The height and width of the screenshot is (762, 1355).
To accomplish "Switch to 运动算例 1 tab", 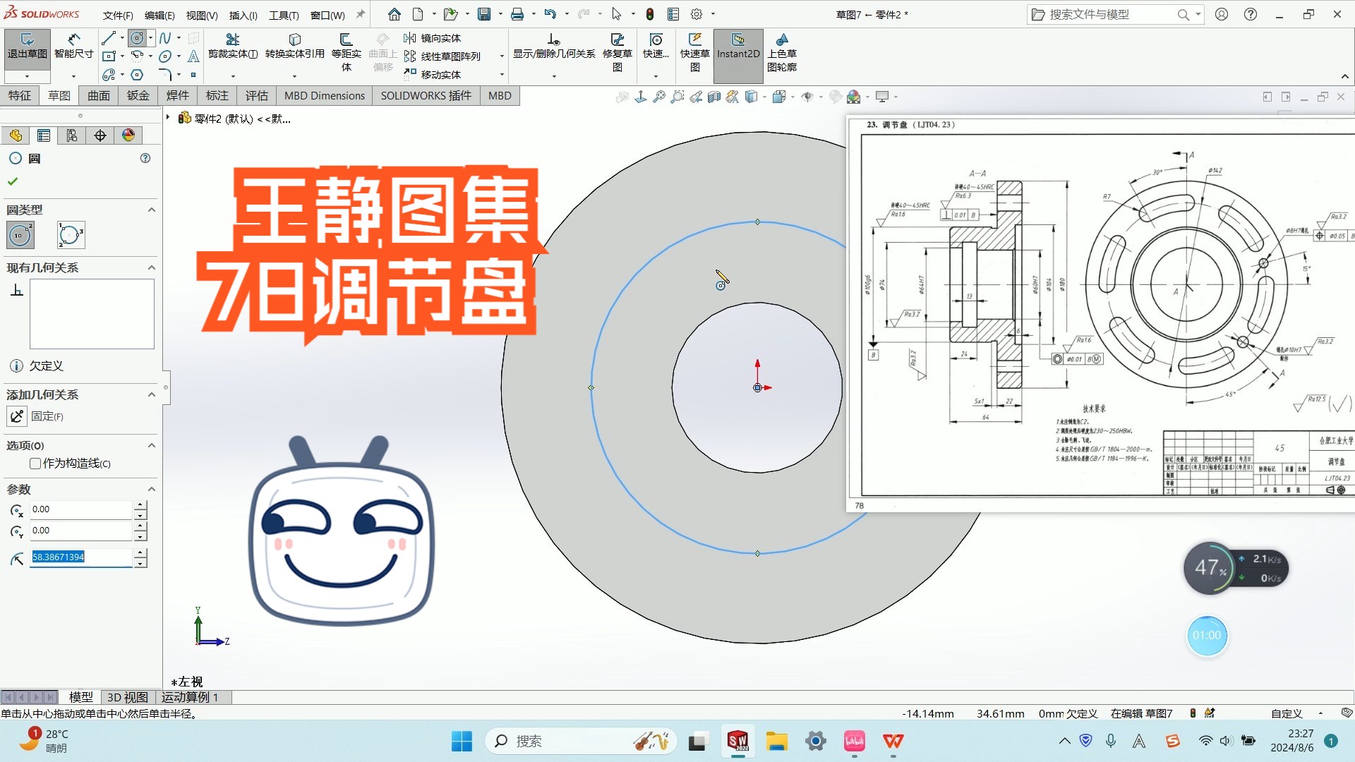I will [x=190, y=697].
